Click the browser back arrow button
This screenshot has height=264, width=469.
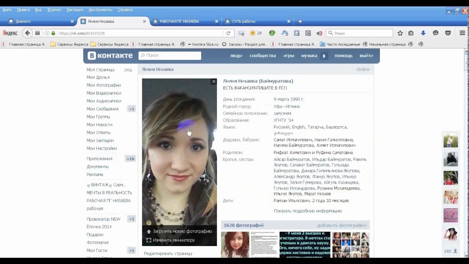click(27, 33)
